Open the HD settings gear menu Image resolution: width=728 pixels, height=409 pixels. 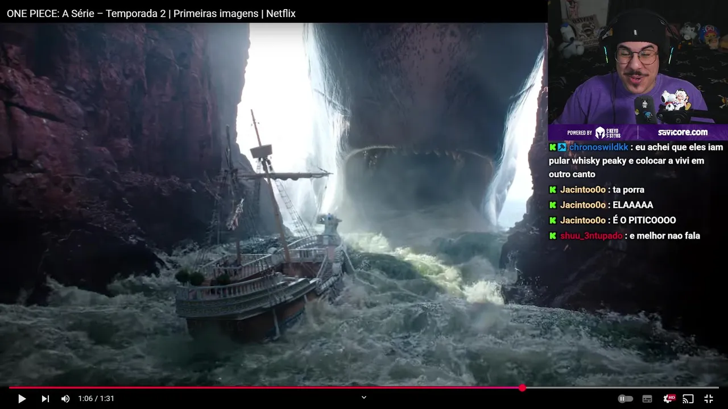coord(669,399)
